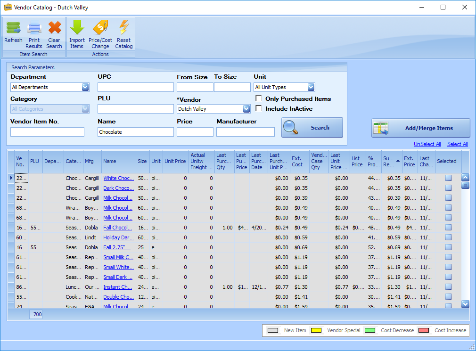Click the UnSelect All link
This screenshot has height=351, width=476.
[x=427, y=144]
